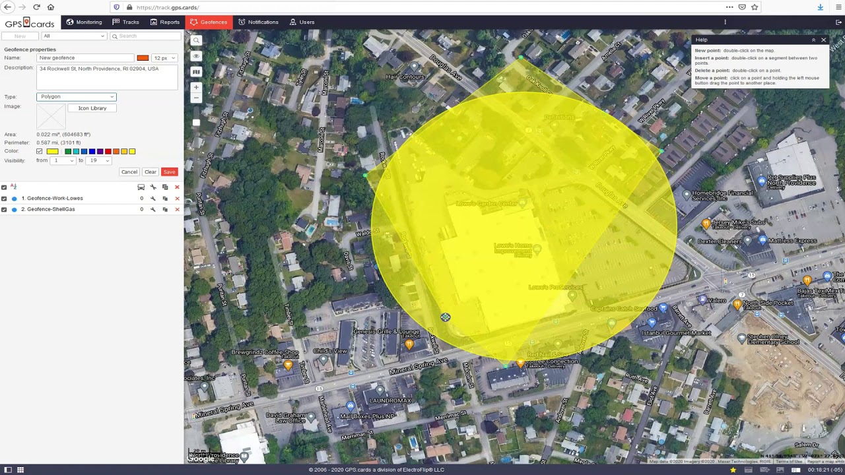Open browser page actions three dots
The height and width of the screenshot is (475, 845).
pos(729,7)
